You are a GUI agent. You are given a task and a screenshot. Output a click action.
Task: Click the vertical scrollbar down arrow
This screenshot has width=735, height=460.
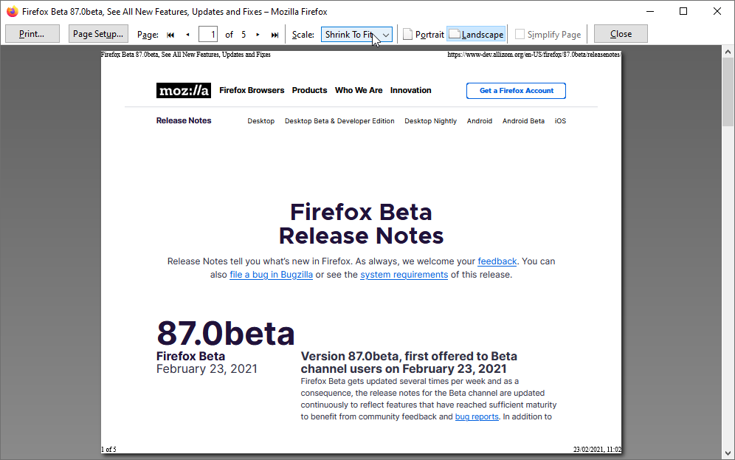point(728,453)
